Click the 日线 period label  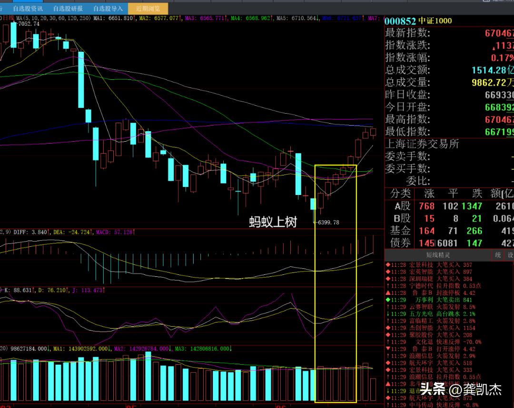(9, 18)
